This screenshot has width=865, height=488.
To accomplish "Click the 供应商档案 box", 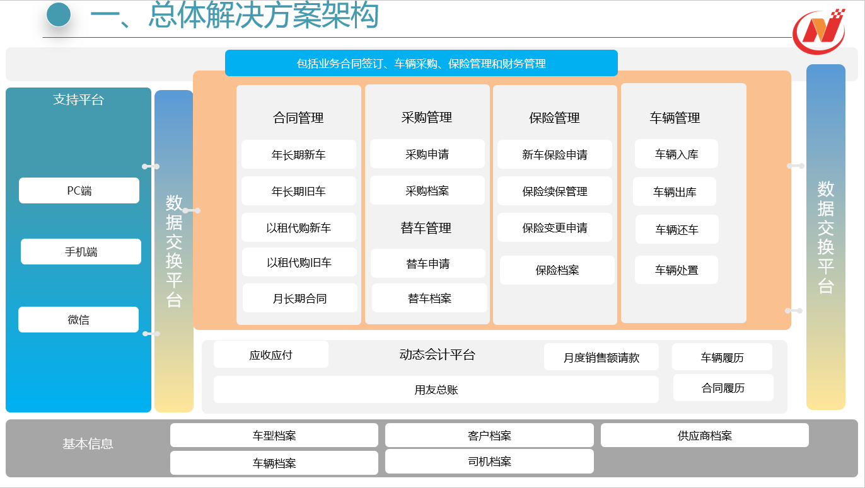I will pos(705,435).
